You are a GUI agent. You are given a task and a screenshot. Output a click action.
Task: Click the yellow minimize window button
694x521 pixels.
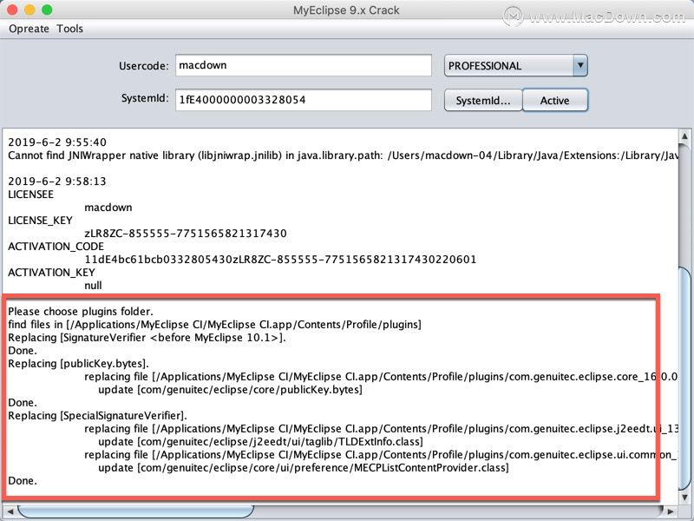coord(29,10)
